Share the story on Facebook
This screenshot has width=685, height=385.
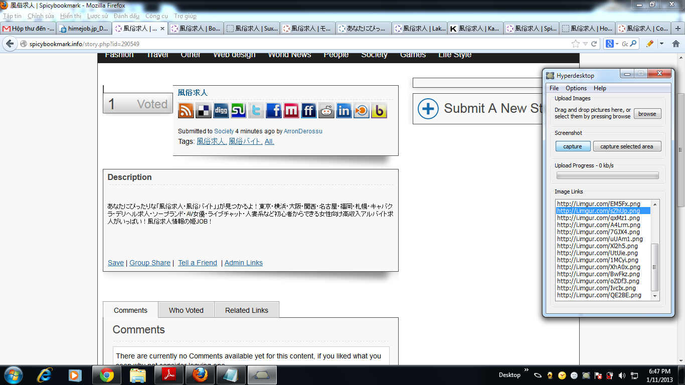point(274,110)
